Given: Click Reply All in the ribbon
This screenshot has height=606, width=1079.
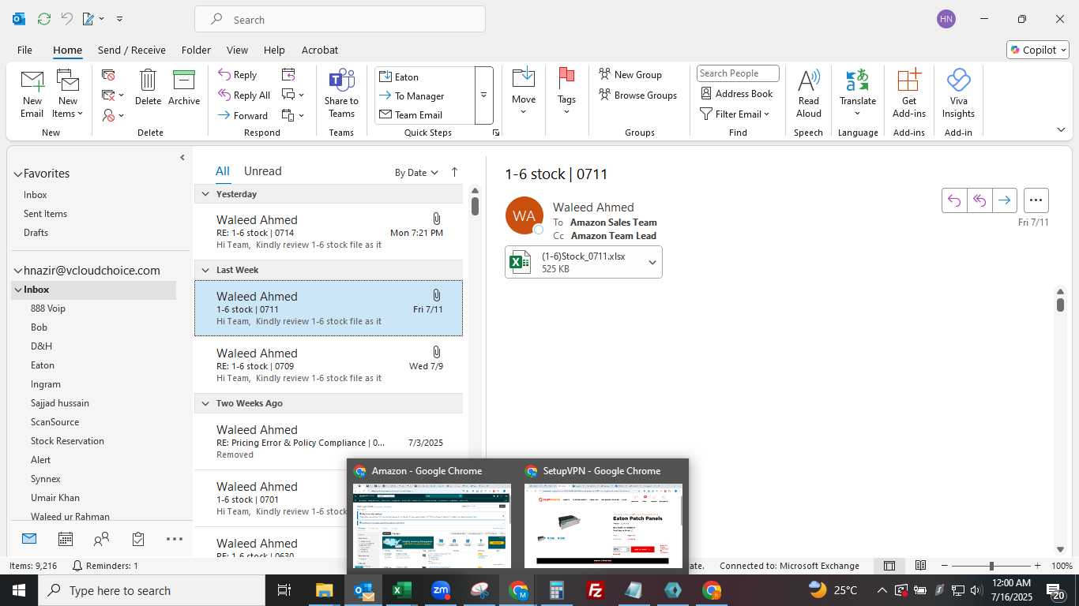Looking at the screenshot, I should (x=244, y=95).
